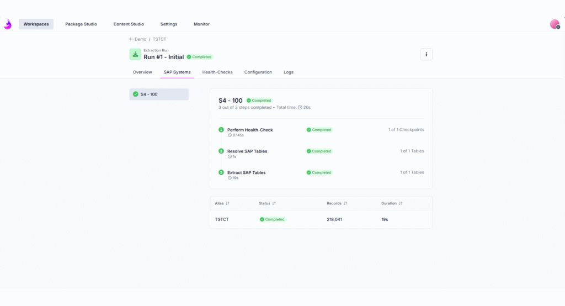This screenshot has width=565, height=306.
Task: Click the 19s duration value in the TSTCT row
Action: (385, 219)
